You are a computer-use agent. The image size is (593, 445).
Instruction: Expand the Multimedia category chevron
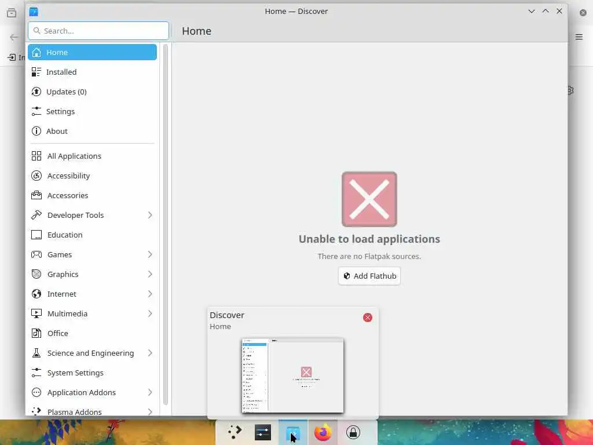click(x=150, y=313)
